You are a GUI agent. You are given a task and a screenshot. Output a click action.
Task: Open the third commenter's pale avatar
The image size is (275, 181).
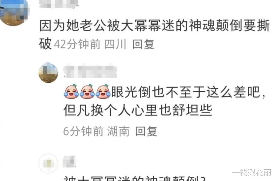coord(48,164)
